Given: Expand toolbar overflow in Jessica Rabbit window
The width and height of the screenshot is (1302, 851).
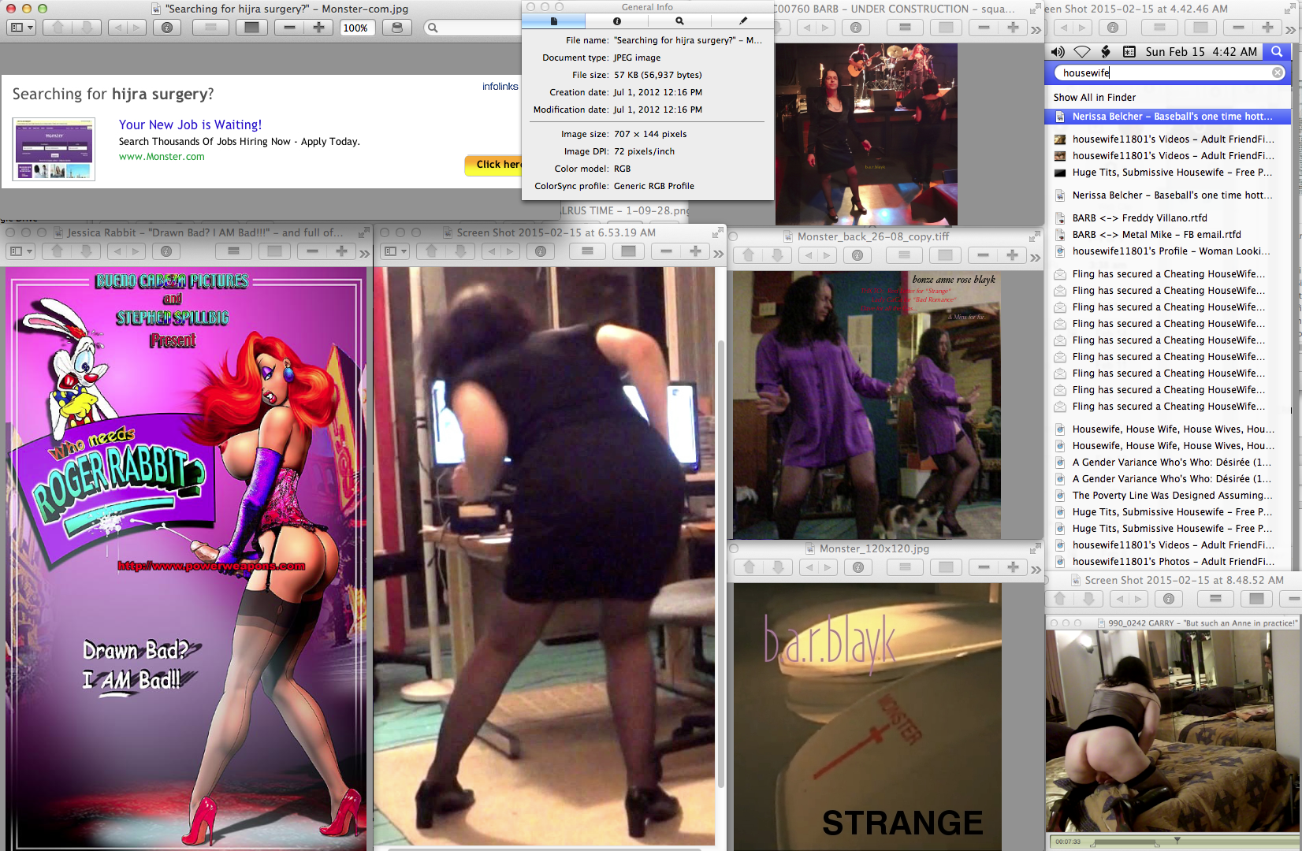Looking at the screenshot, I should pyautogui.click(x=364, y=253).
